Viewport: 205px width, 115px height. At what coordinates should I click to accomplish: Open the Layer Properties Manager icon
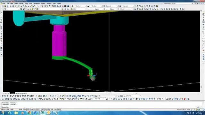[x=28, y=9]
